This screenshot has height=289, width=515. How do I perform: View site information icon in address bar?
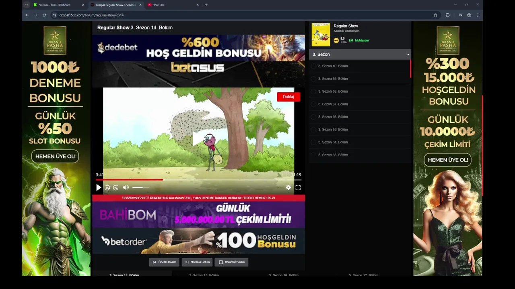point(55,15)
